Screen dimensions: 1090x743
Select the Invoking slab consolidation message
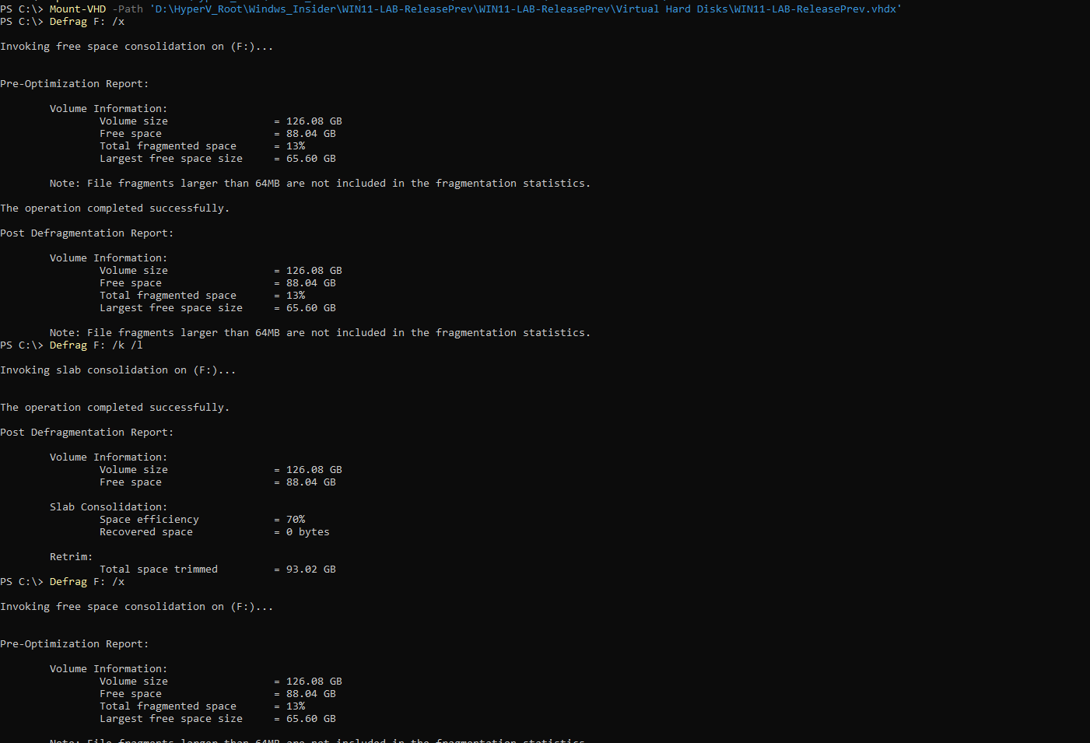pos(117,370)
